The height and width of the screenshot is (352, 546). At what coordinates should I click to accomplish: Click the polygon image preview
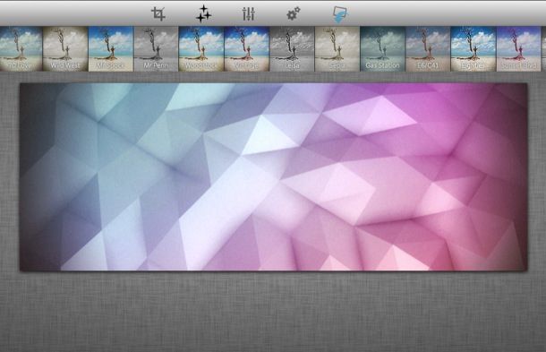273,176
